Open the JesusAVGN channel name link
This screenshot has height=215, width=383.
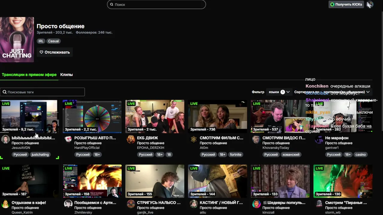coord(21,148)
